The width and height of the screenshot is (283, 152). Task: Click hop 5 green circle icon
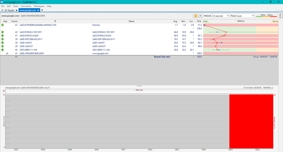tap(2, 39)
